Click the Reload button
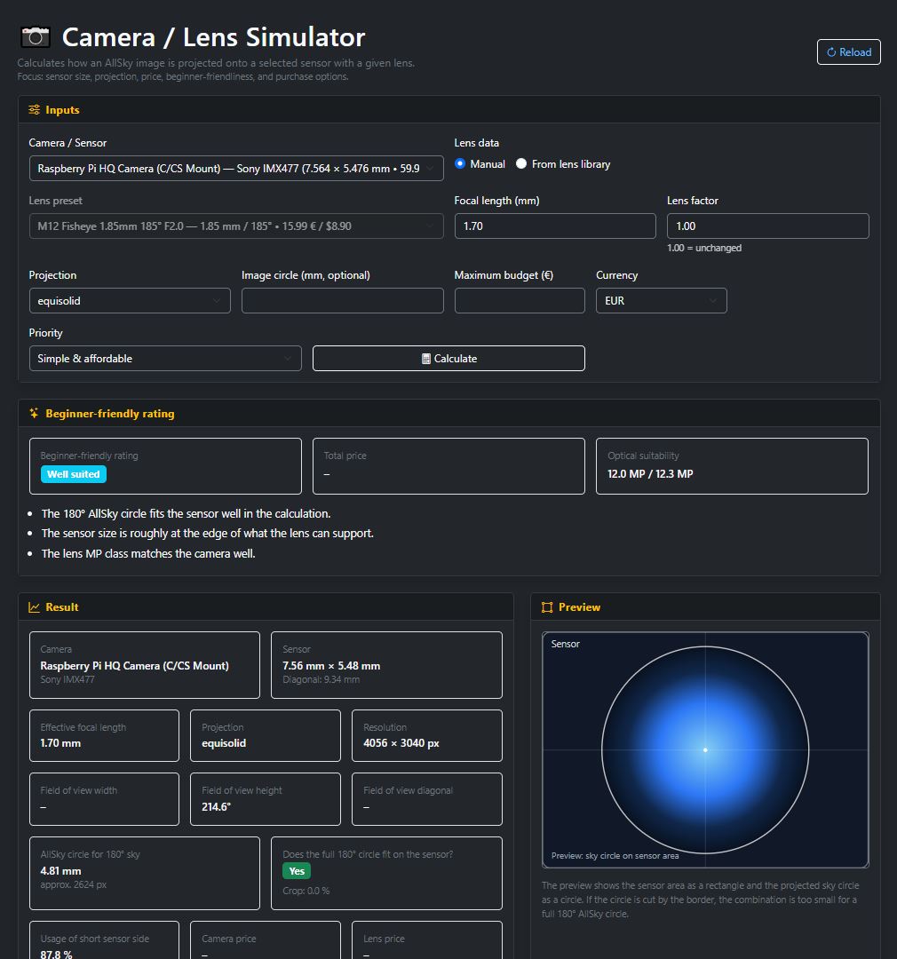Screen dimensions: 897x959 pos(848,52)
